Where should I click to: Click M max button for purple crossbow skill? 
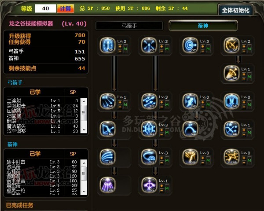167,189
